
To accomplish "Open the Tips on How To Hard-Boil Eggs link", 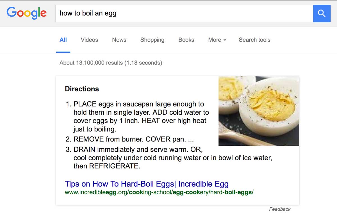I will [147, 184].
